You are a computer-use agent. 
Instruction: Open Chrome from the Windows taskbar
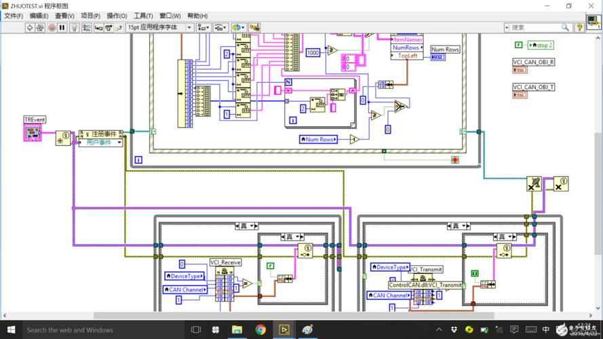tap(260, 330)
